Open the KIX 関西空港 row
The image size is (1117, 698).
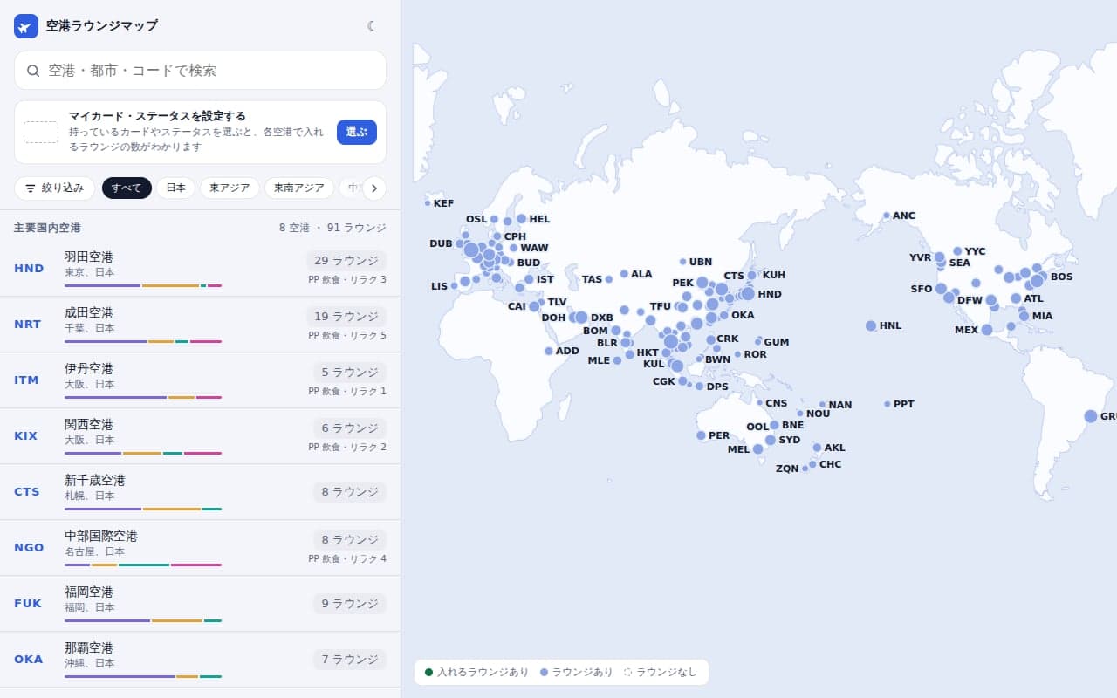(x=200, y=436)
